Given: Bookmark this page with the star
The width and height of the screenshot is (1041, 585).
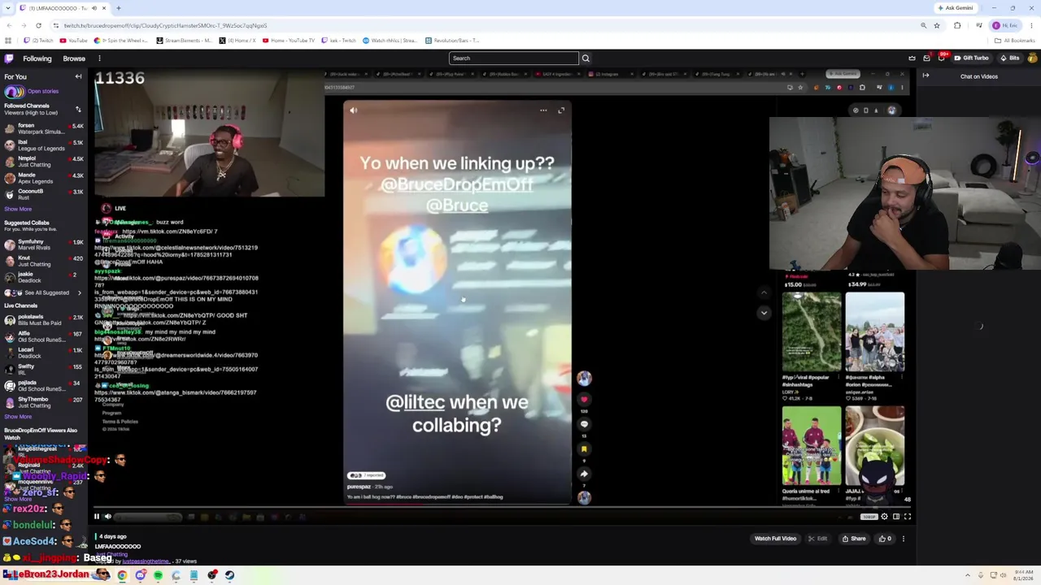Looking at the screenshot, I should point(937,25).
